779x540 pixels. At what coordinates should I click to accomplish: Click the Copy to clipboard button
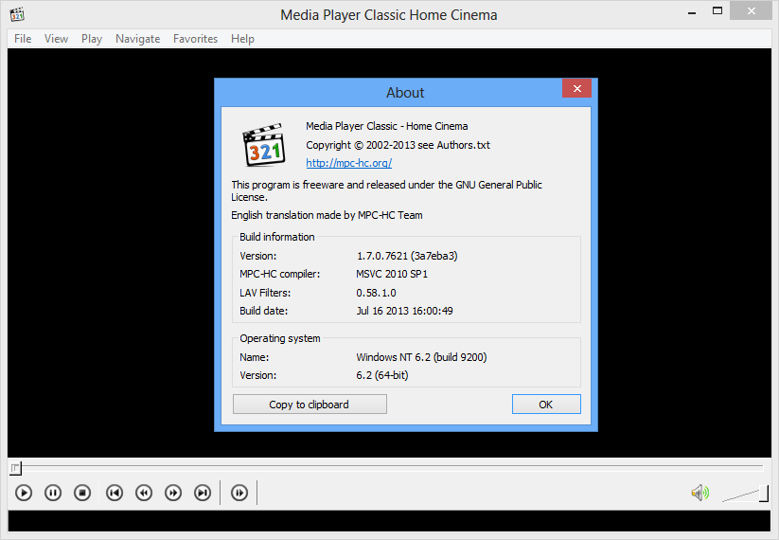[x=310, y=405]
